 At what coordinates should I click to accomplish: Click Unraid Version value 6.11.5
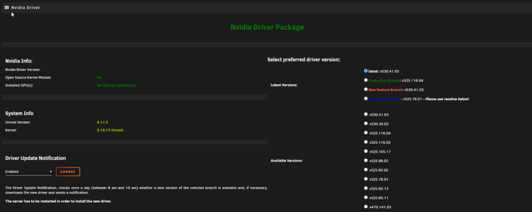(103, 122)
